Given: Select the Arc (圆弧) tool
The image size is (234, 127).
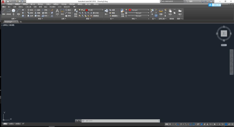Looking at the screenshot, I should pos(19,12).
